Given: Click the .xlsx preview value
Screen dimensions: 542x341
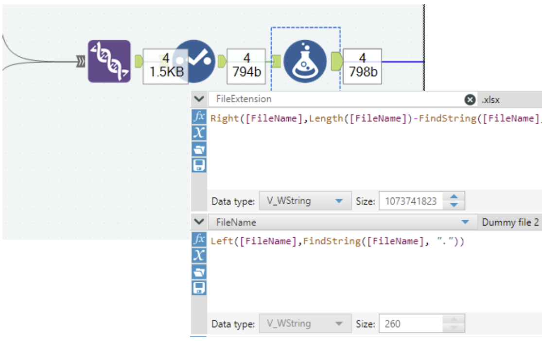Looking at the screenshot, I should click(x=491, y=100).
